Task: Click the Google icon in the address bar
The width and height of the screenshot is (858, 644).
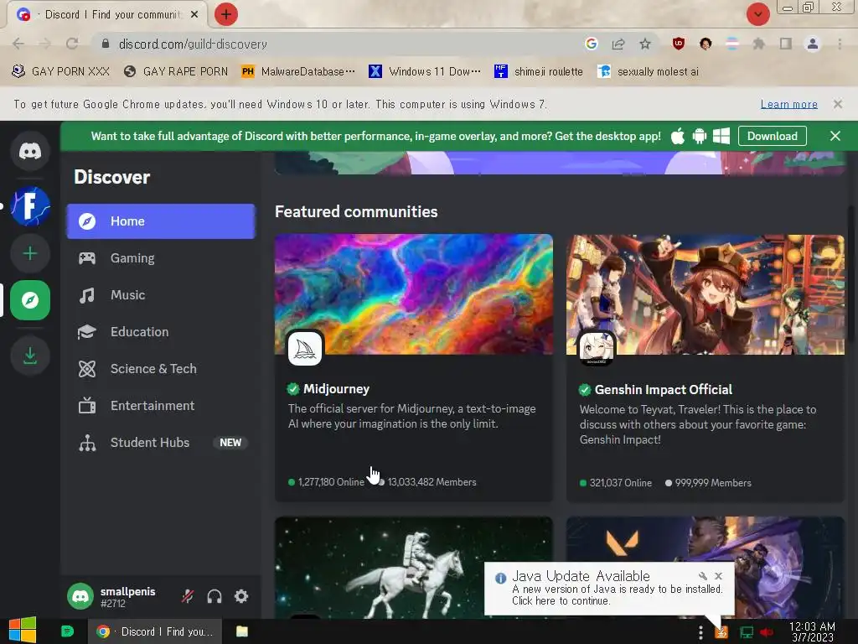Action: coord(591,44)
